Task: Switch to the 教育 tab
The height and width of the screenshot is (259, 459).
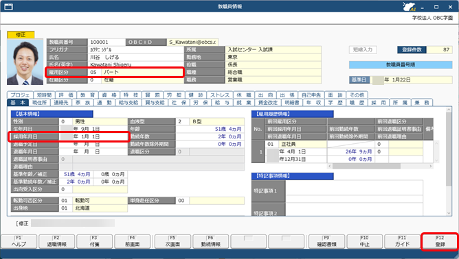Action: coord(87,95)
